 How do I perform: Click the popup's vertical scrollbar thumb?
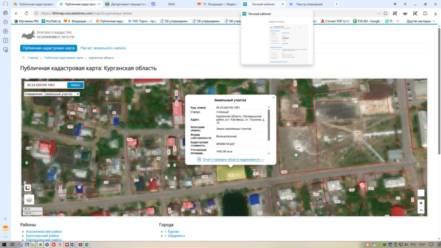pyautogui.click(x=268, y=125)
